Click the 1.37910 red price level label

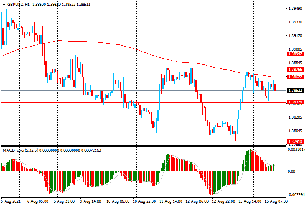296,141
